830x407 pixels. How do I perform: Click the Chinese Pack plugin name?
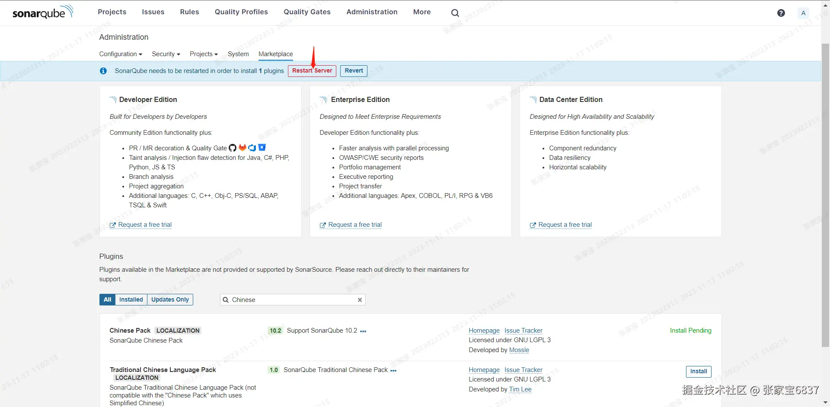click(130, 331)
